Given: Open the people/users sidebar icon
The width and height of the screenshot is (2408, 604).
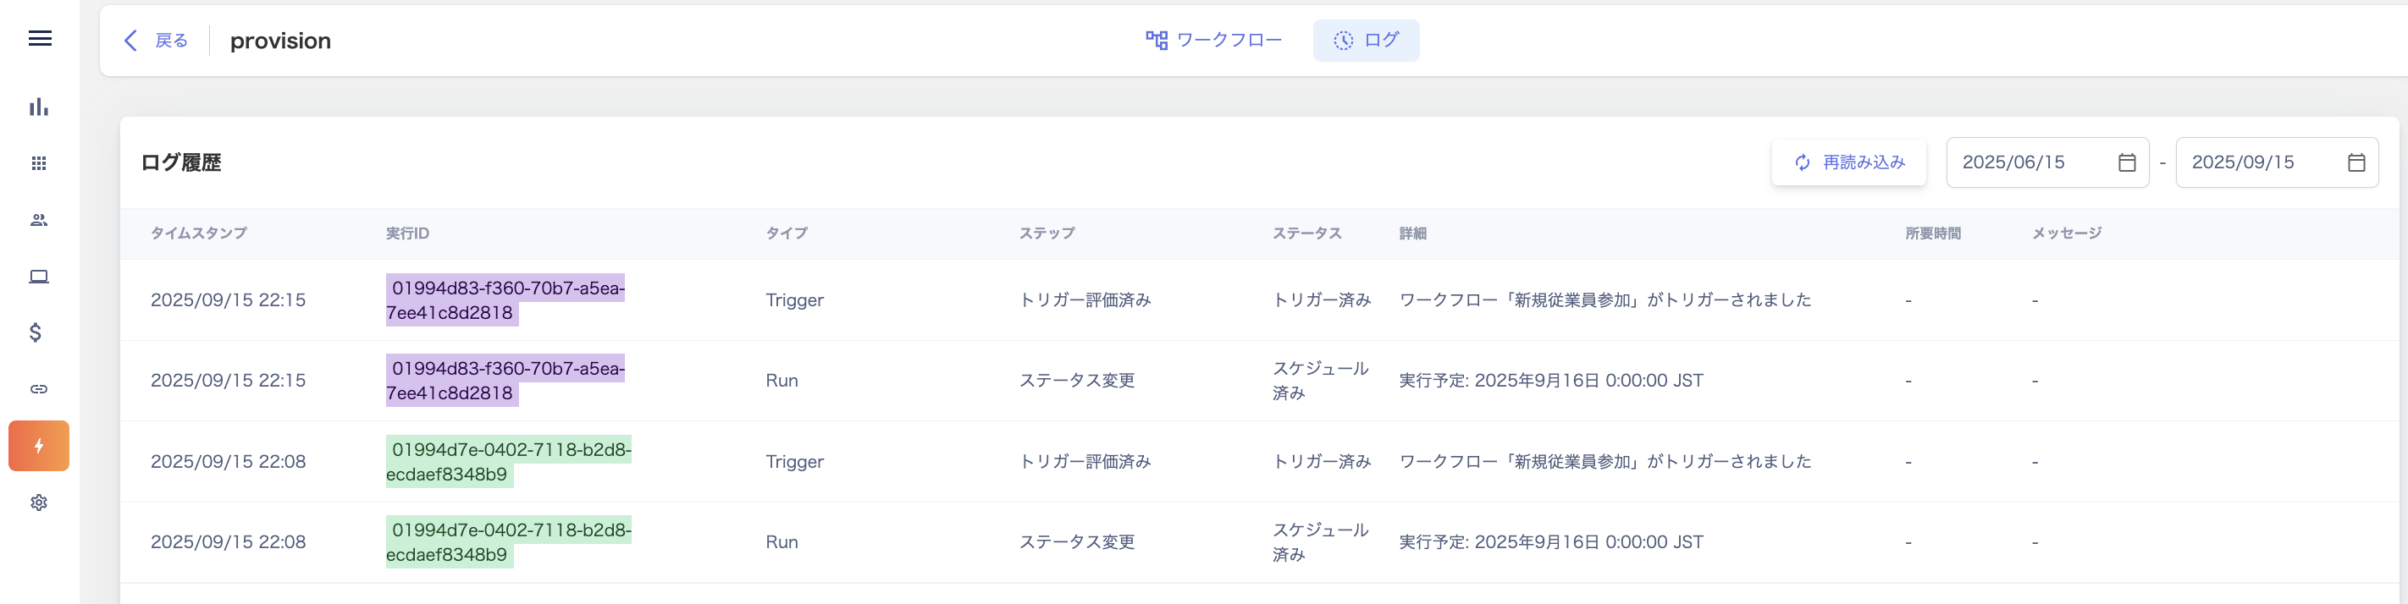Looking at the screenshot, I should (38, 220).
